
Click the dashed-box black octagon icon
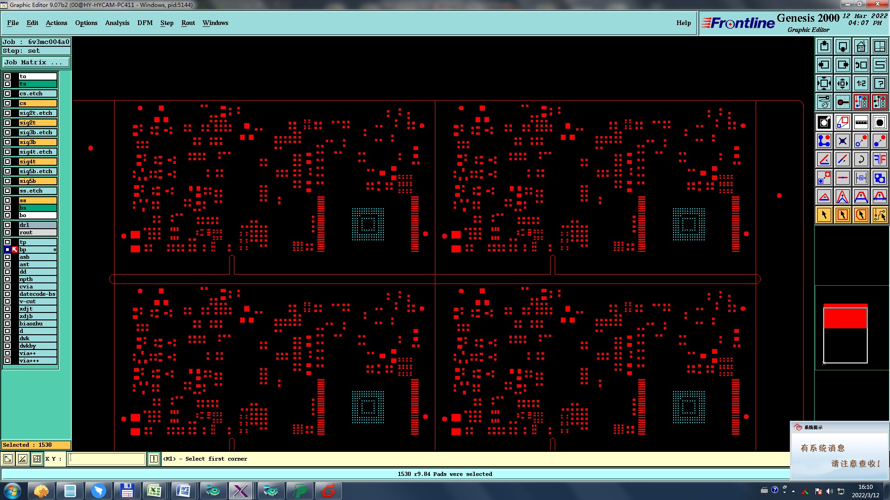pyautogui.click(x=880, y=122)
